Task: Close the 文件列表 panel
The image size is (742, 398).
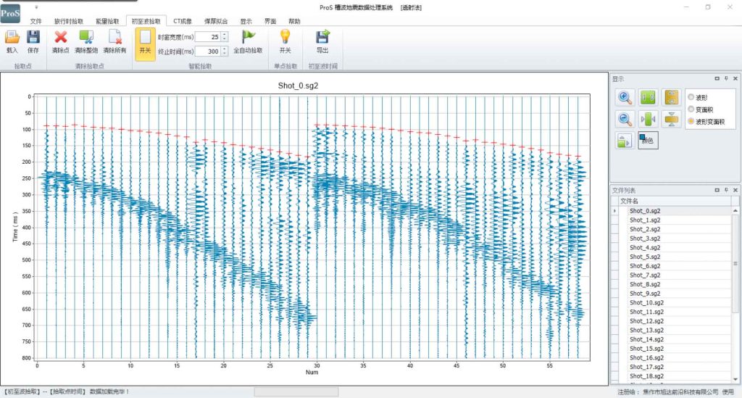Action: [x=735, y=190]
